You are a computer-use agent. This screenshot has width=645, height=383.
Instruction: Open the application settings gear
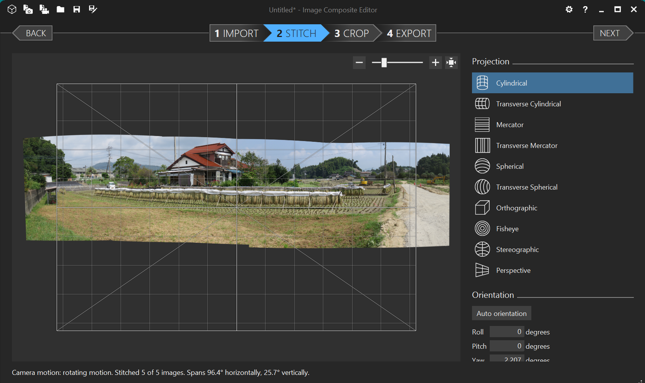(x=569, y=9)
